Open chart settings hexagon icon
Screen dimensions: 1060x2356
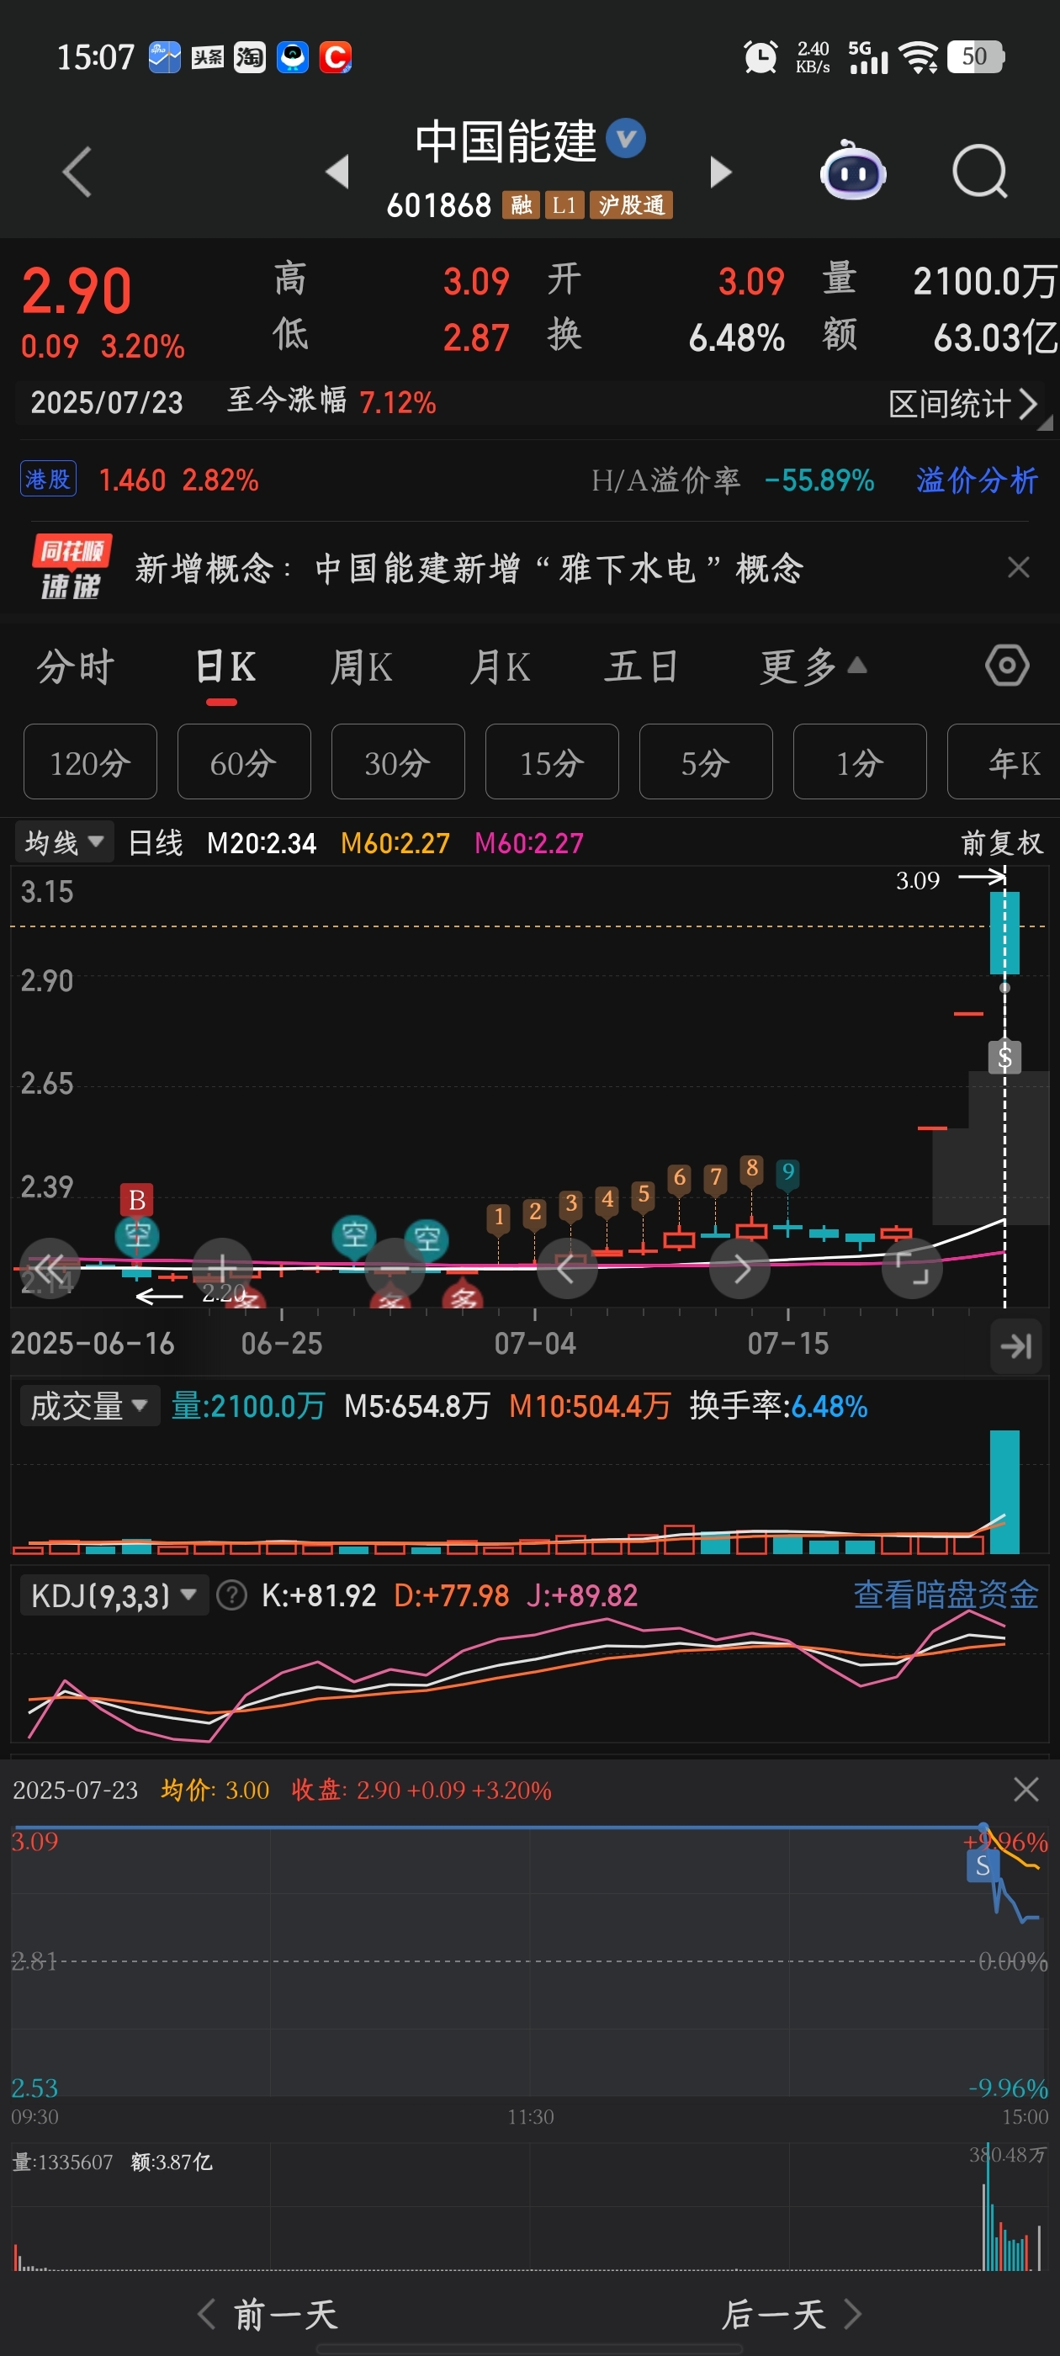(1007, 665)
